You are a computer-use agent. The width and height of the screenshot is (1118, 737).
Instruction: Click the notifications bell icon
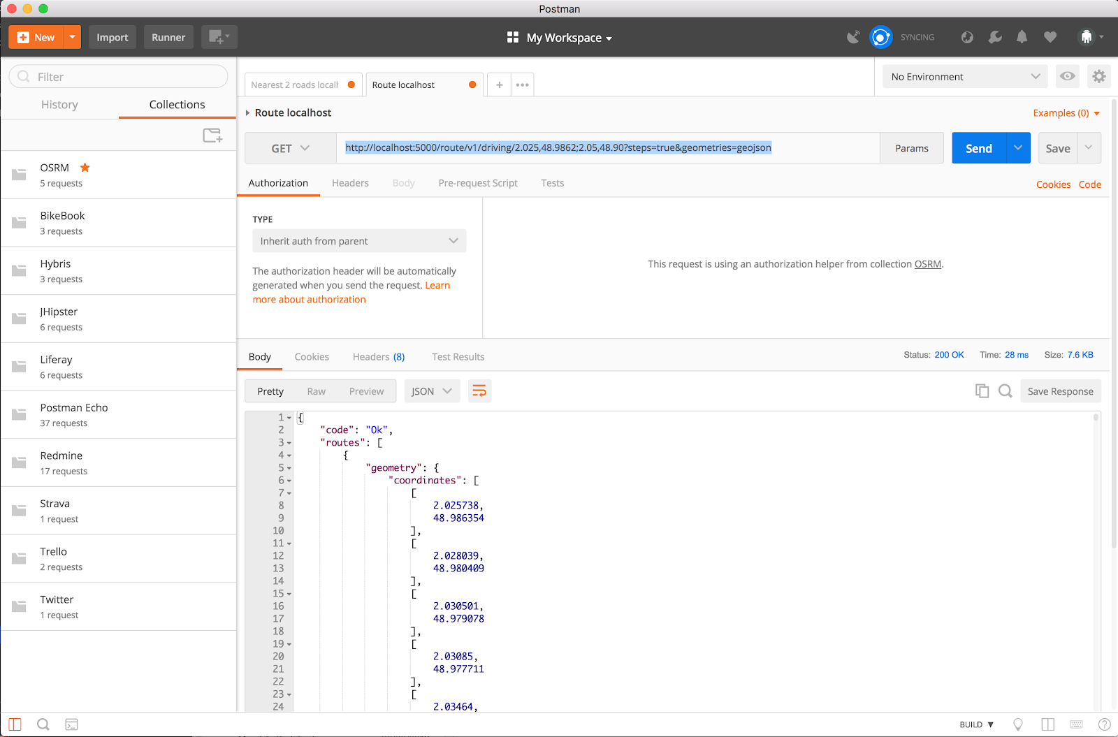click(1022, 37)
